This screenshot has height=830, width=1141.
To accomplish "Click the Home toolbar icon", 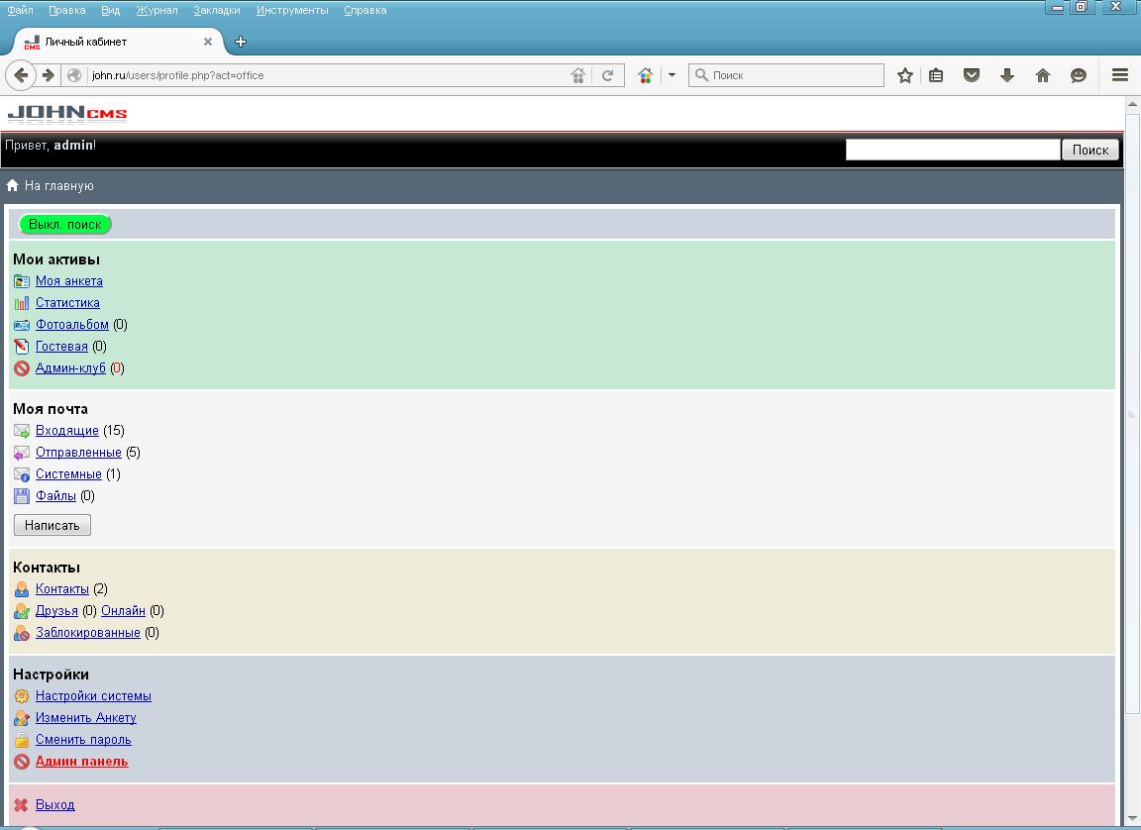I will [x=1043, y=75].
